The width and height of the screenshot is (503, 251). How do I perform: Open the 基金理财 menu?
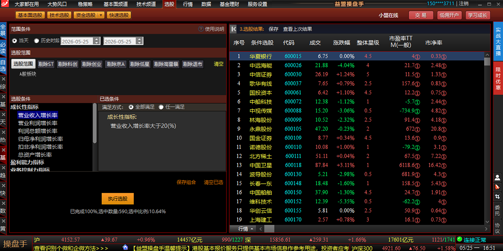point(229,4)
